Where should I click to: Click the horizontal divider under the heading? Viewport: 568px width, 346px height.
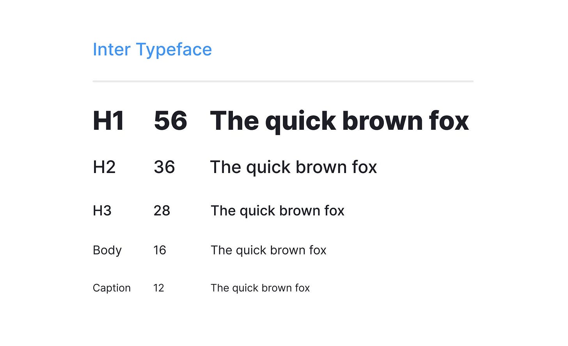click(283, 81)
